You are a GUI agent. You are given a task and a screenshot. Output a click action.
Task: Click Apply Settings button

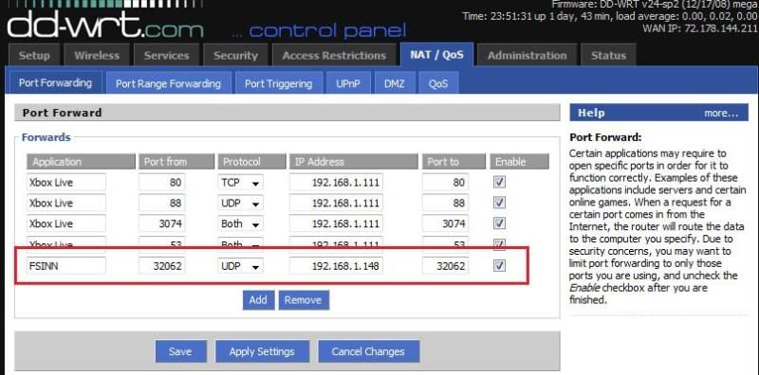[x=262, y=352]
